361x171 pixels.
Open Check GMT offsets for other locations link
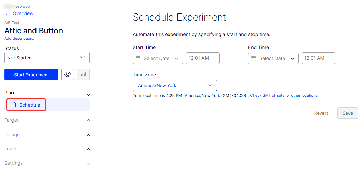tap(284, 95)
